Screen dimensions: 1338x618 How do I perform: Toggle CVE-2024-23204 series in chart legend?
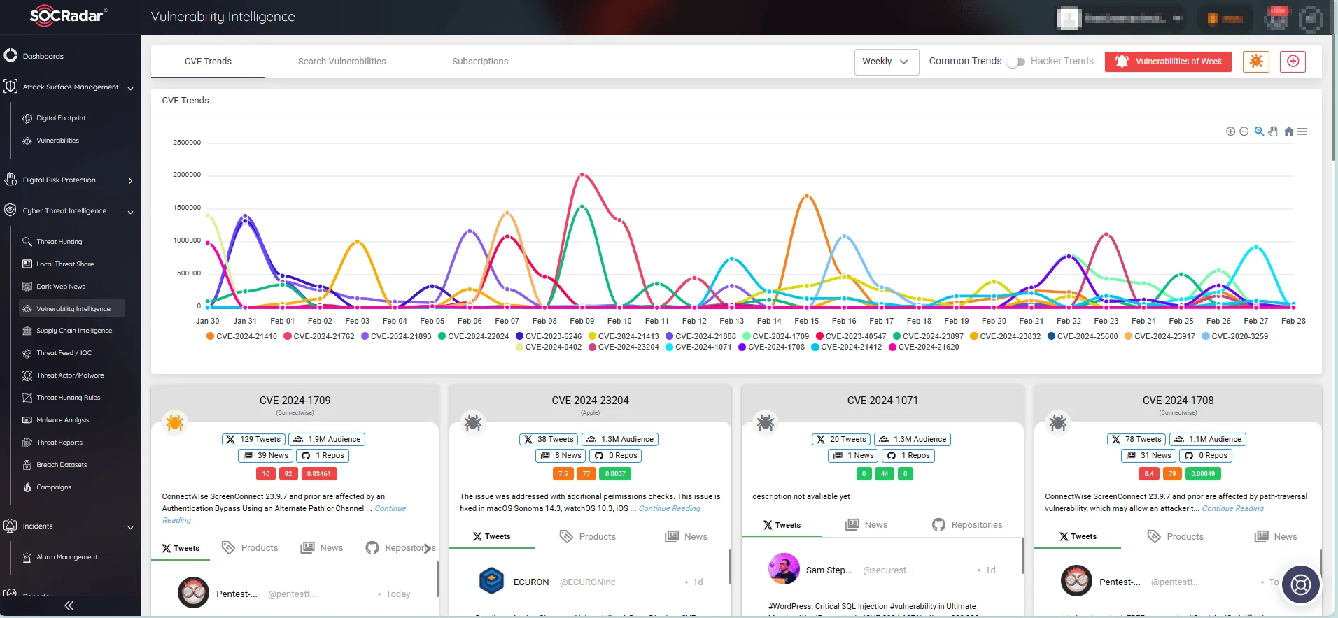[x=624, y=347]
